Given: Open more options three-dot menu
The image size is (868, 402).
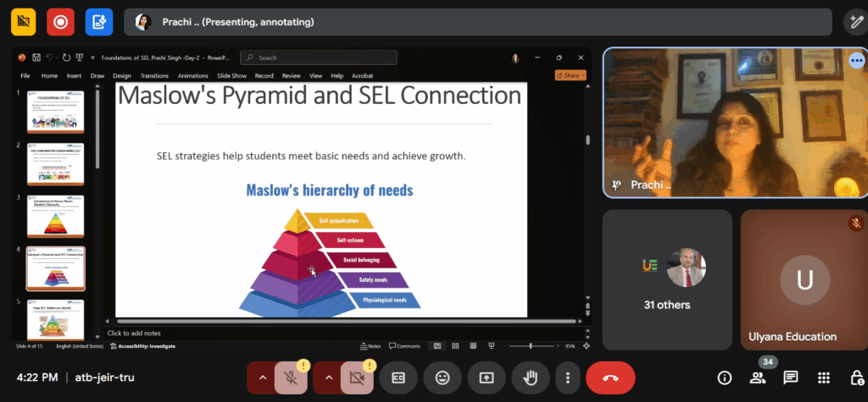Looking at the screenshot, I should point(568,377).
